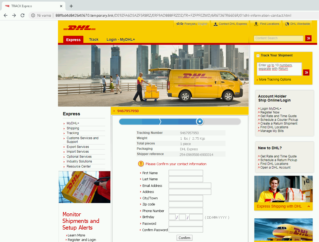This screenshot has height=242, width=319.
Task: Click the language flag icon
Action: pyautogui.click(x=180, y=24)
